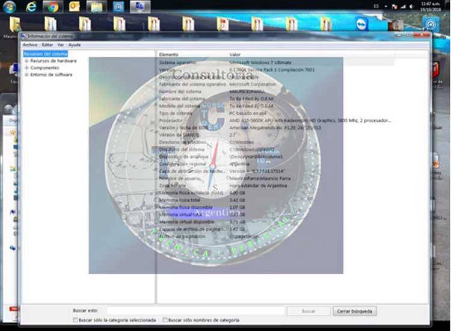Click the 'Elemento' column header

click(x=169, y=54)
